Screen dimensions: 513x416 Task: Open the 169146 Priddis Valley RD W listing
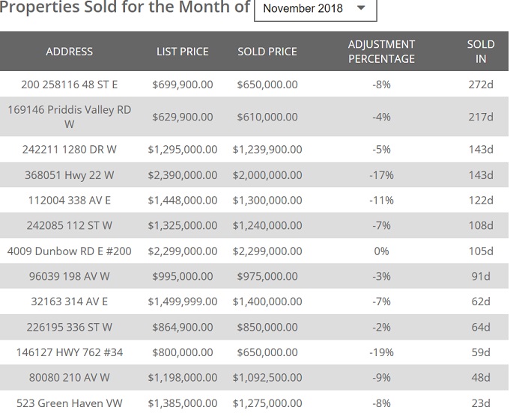[x=69, y=117]
